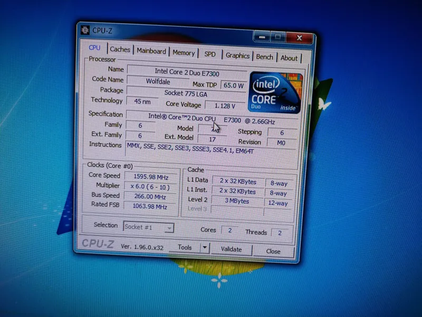Click the code name value 'Wolfdale'
Viewport: 422px width, 317px height.
(x=158, y=81)
